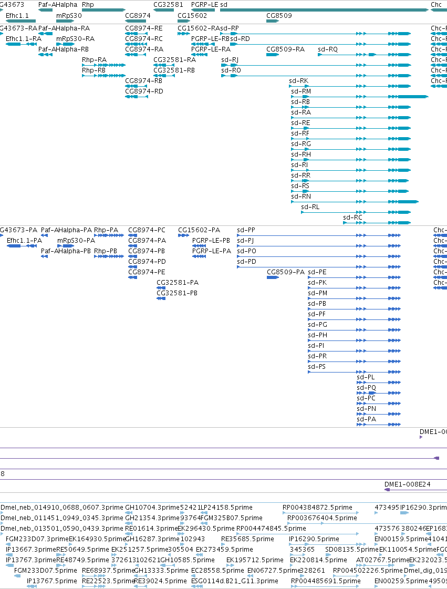
Task: Select protein label CG8509-PA
Action: click(x=286, y=272)
